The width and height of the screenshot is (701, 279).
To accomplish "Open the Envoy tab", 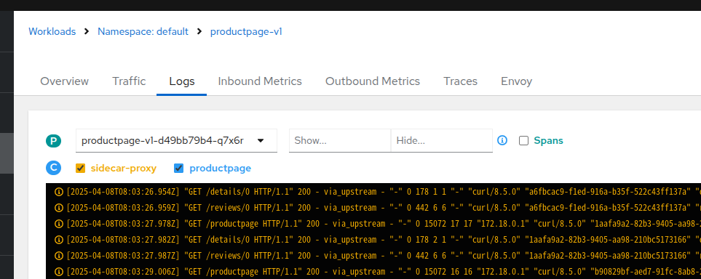I will (x=516, y=81).
